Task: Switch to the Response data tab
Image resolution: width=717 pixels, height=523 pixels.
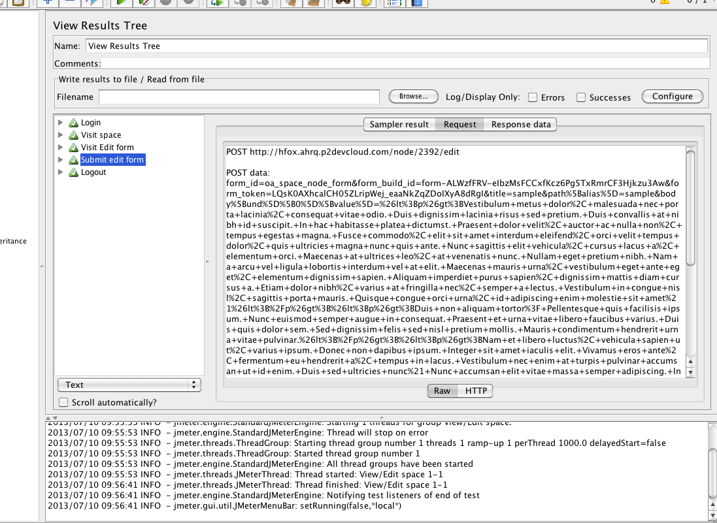Action: point(521,124)
